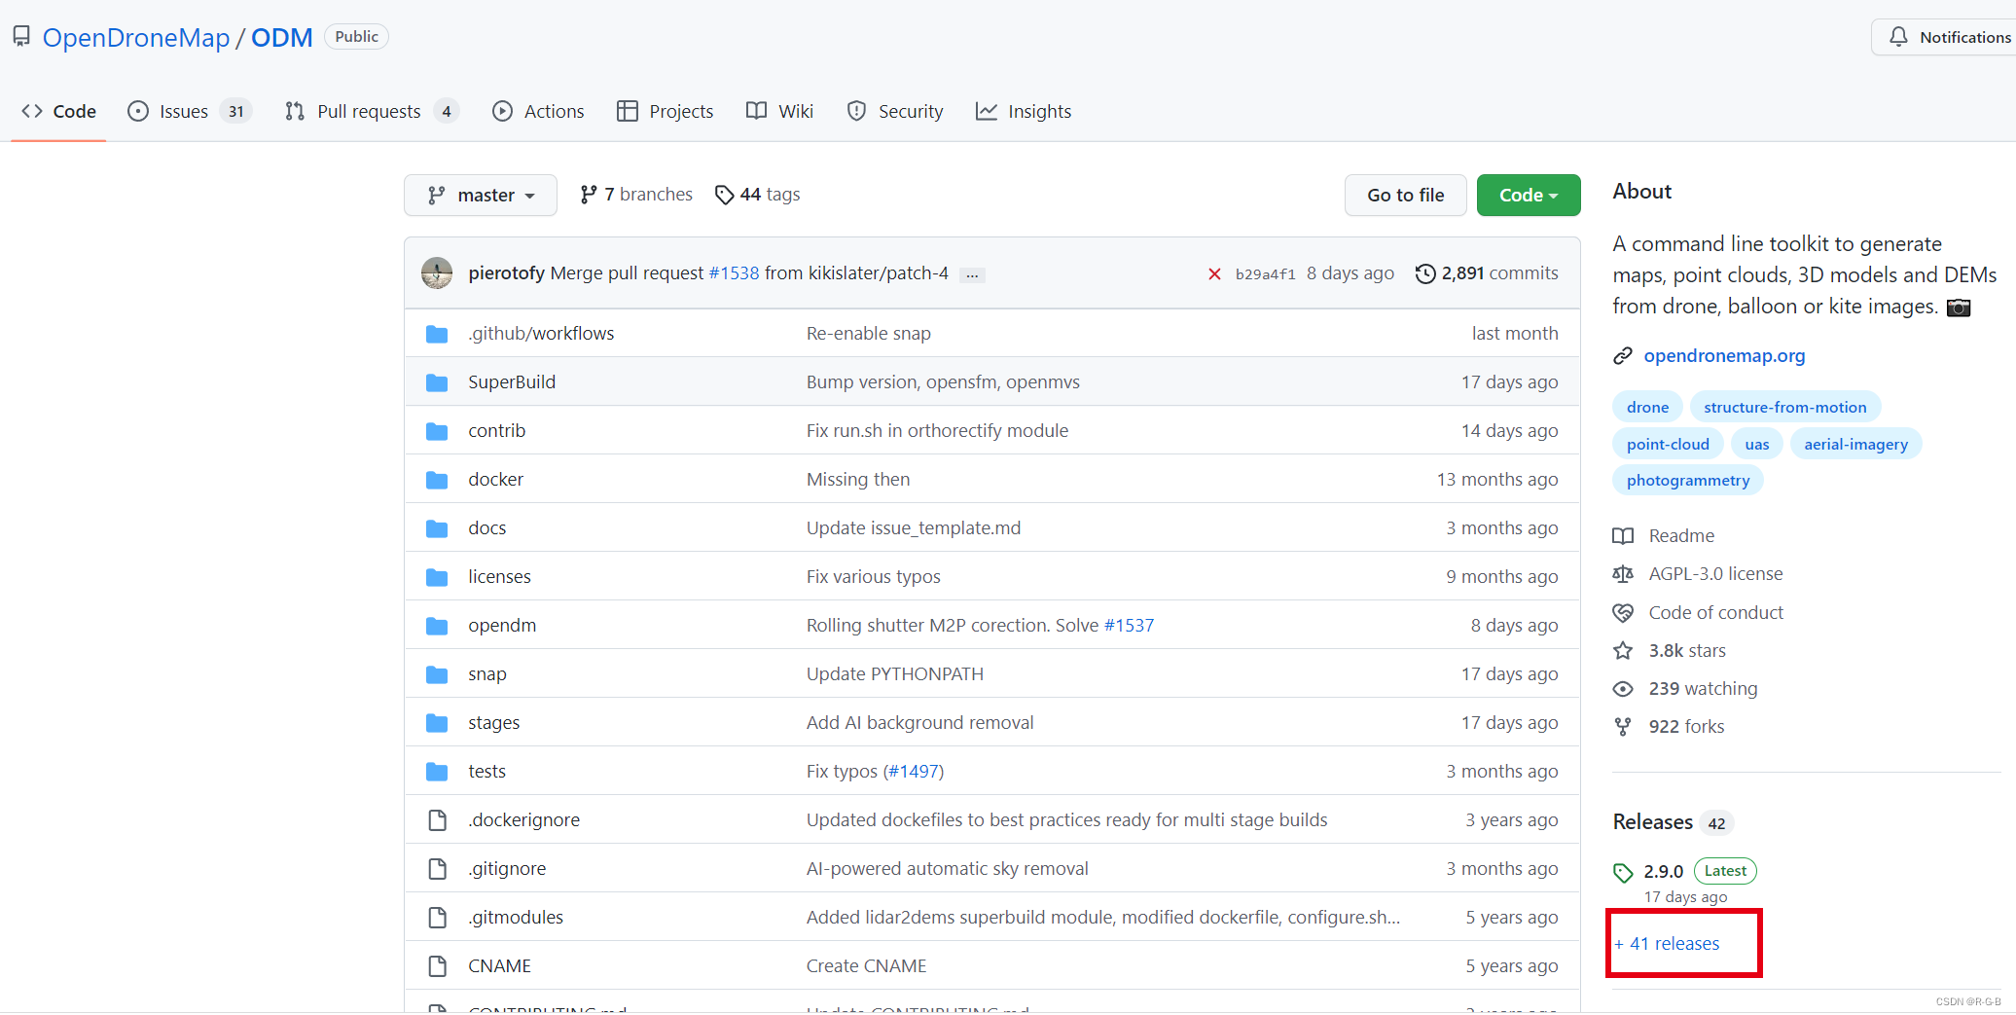Viewport: 2016px width, 1015px height.
Task: Click the repository icon beside OpenDroneMap
Action: pos(21,37)
